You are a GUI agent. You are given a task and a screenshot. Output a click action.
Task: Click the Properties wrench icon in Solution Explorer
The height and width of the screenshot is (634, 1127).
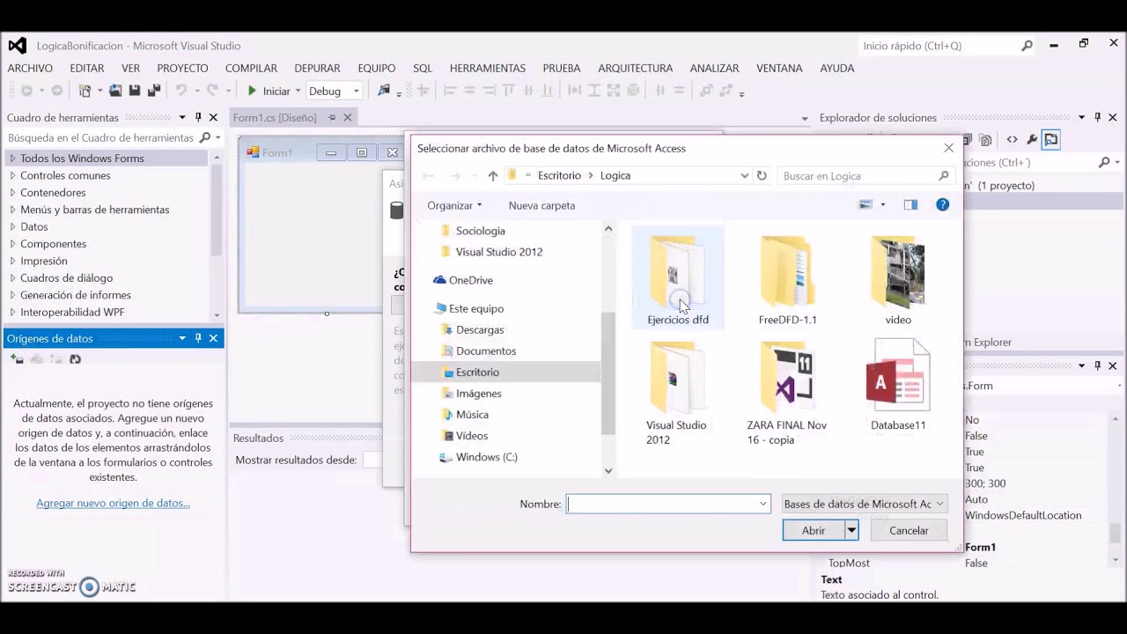(x=1032, y=139)
